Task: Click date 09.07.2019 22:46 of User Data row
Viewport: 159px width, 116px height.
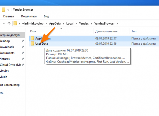Action: (106, 44)
